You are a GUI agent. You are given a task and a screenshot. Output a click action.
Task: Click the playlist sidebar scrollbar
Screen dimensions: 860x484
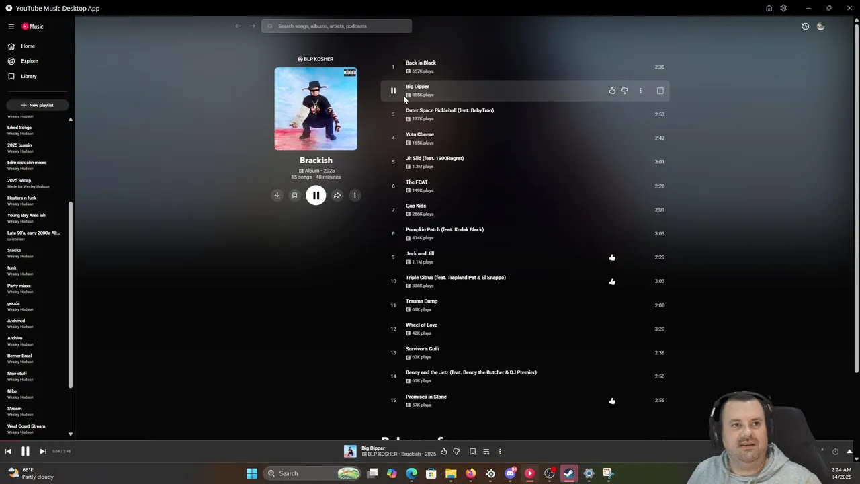(x=70, y=294)
